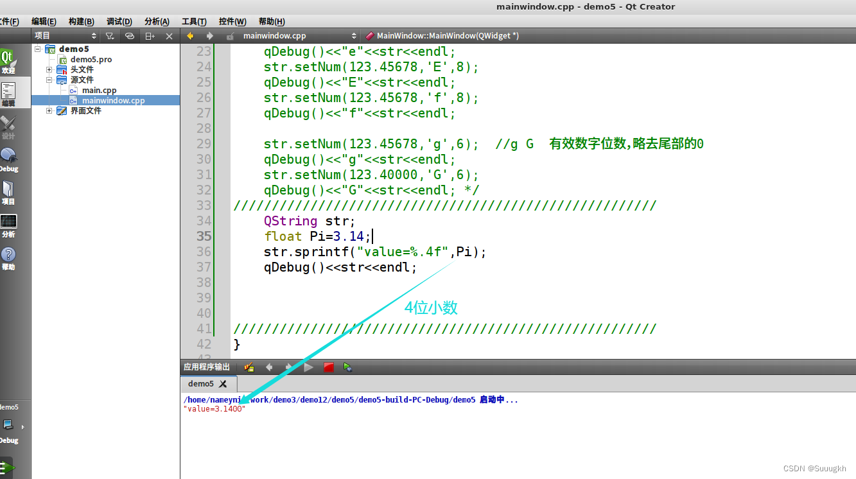Open the Design mode in sidebar
This screenshot has height=479, width=856.
(8, 127)
